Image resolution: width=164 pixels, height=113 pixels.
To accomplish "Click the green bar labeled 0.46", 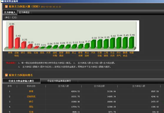I will click(x=132, y=43).
